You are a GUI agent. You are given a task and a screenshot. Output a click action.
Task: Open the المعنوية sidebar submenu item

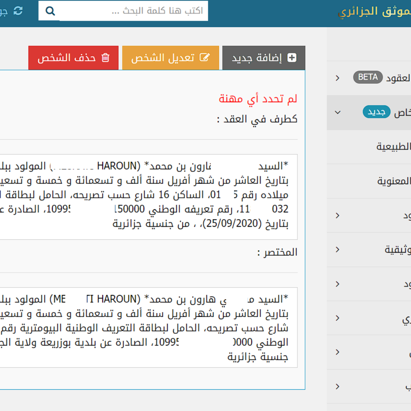click(x=393, y=181)
